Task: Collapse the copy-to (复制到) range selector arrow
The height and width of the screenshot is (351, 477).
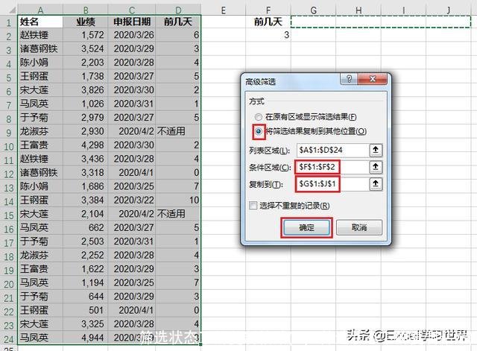Action: tap(376, 184)
